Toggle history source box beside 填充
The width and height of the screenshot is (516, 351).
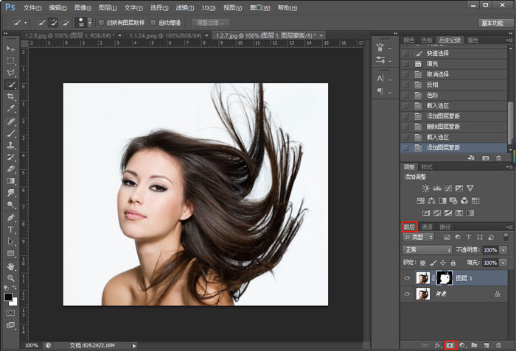pyautogui.click(x=405, y=63)
